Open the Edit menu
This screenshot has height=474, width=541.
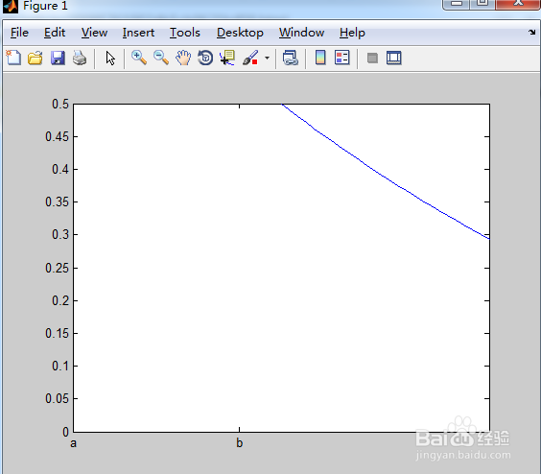tap(55, 33)
